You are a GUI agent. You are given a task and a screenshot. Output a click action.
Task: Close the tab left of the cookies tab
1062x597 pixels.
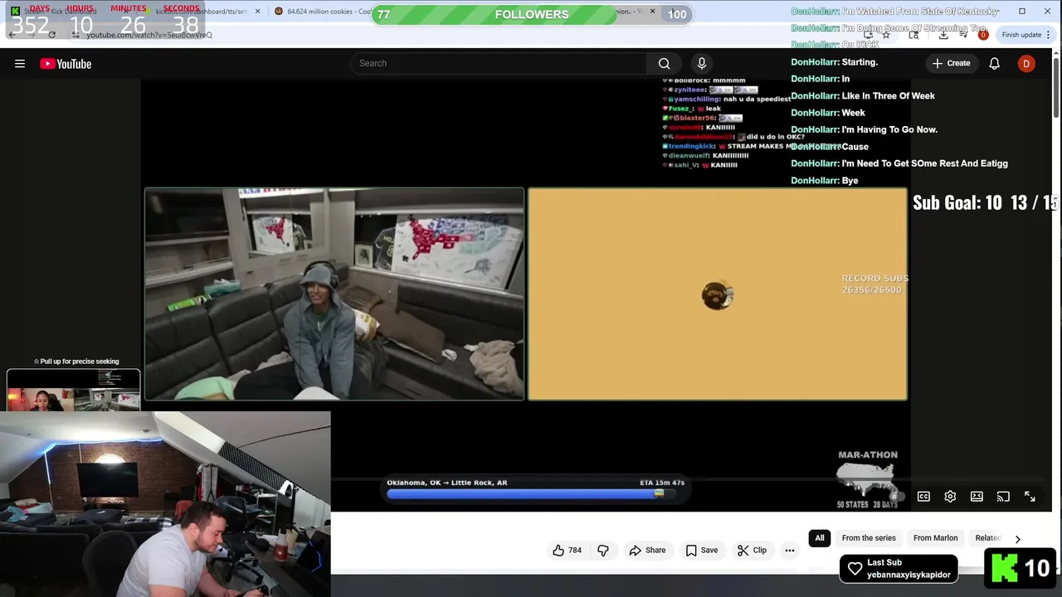pos(257,12)
